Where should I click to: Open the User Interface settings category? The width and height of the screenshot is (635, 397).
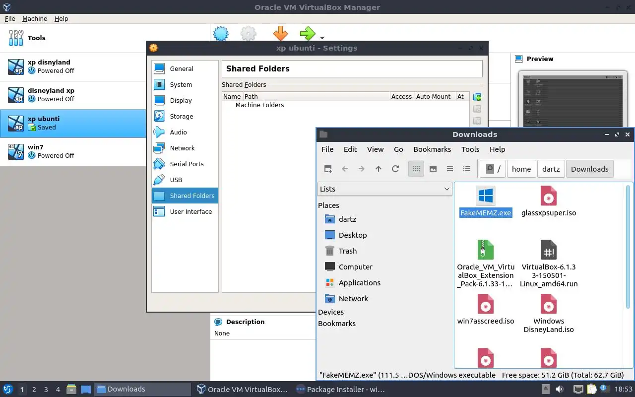[185, 211]
